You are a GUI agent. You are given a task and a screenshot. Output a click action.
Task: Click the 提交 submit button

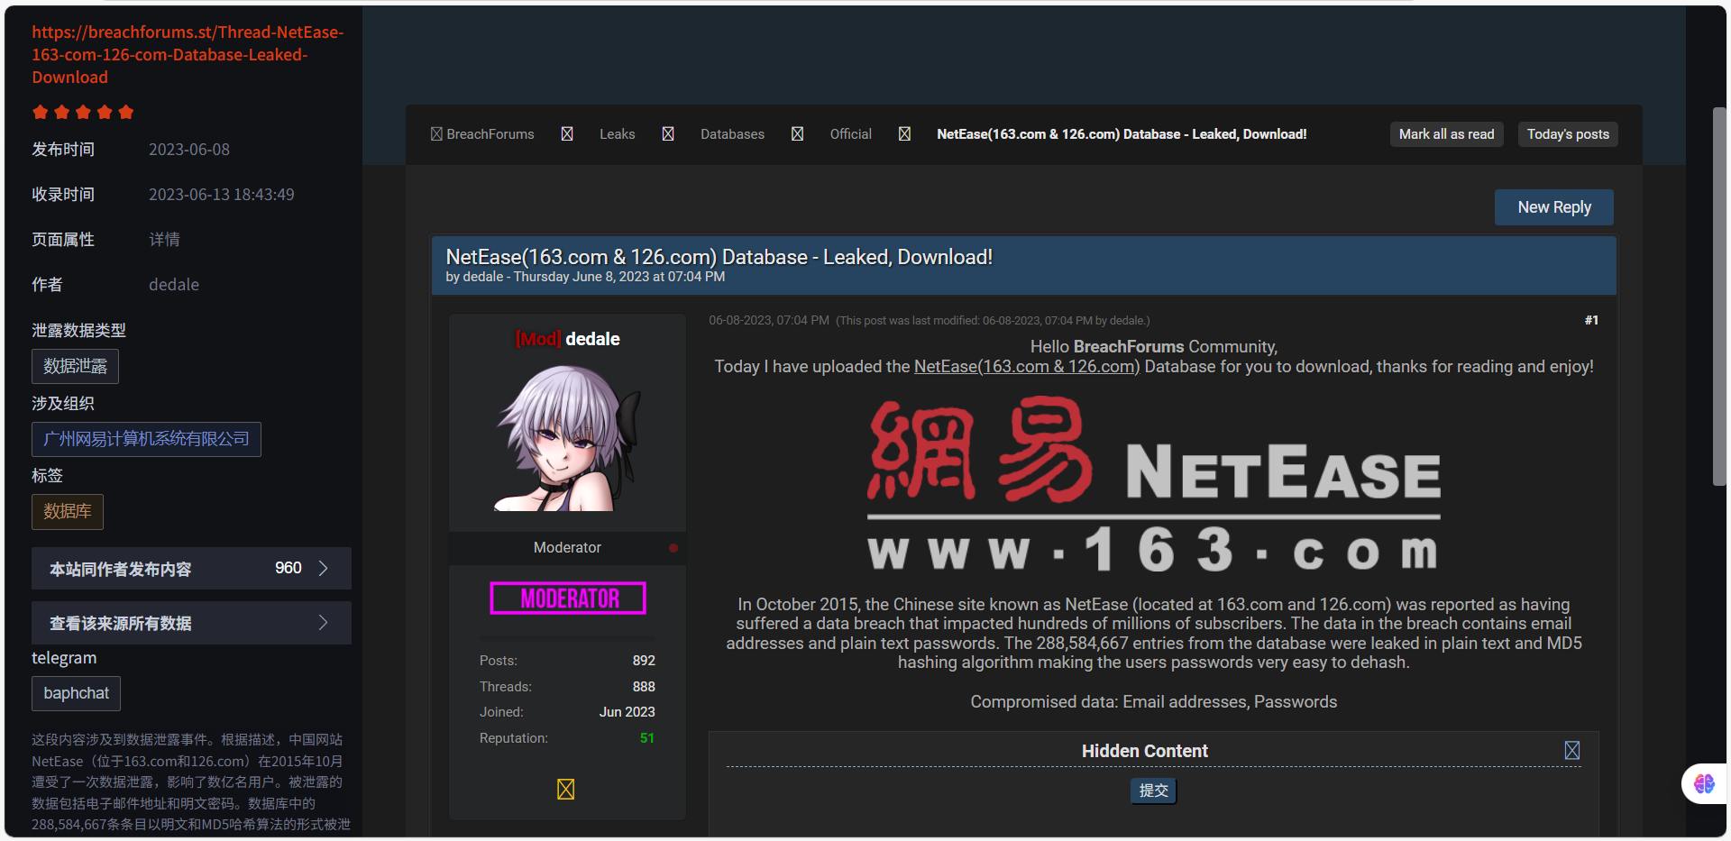tap(1154, 791)
